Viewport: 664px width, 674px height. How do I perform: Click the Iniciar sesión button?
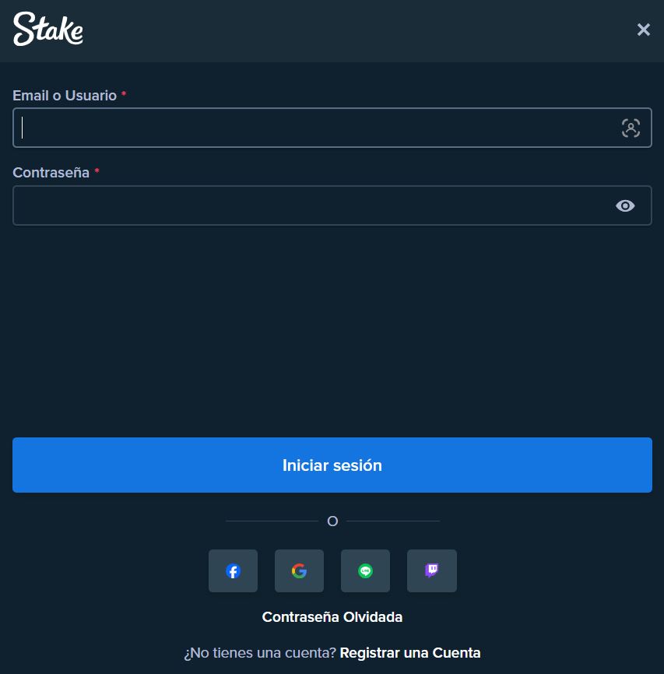332,465
